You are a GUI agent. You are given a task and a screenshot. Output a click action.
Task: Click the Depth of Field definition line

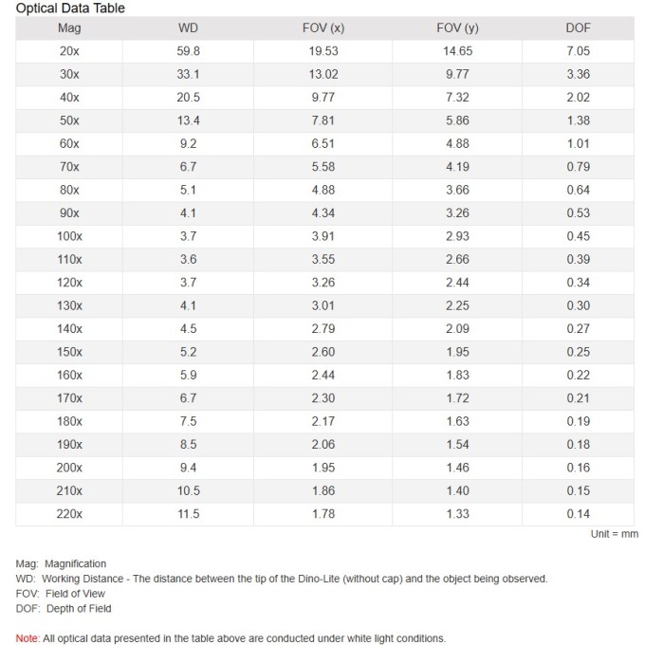pyautogui.click(x=64, y=609)
